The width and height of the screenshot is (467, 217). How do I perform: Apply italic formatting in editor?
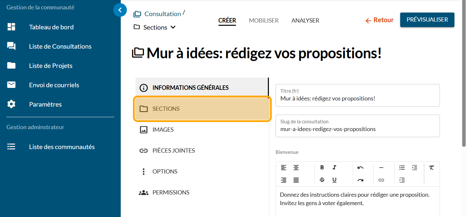pyautogui.click(x=334, y=167)
